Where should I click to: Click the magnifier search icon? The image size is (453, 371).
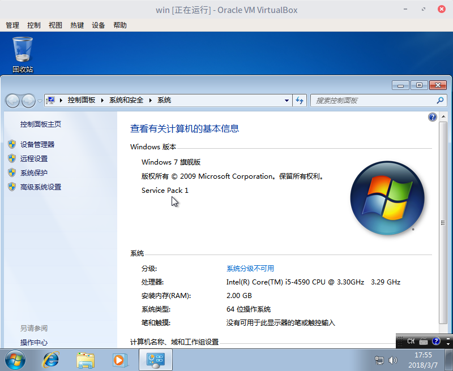[440, 101]
